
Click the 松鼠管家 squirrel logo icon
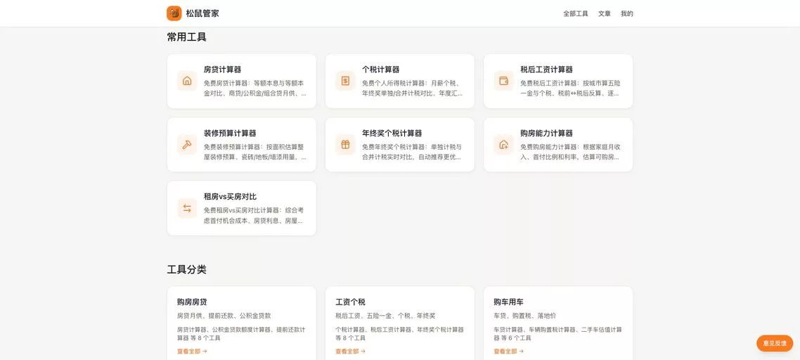click(x=174, y=13)
